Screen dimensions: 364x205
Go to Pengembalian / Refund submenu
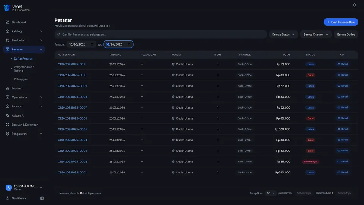coord(24,69)
